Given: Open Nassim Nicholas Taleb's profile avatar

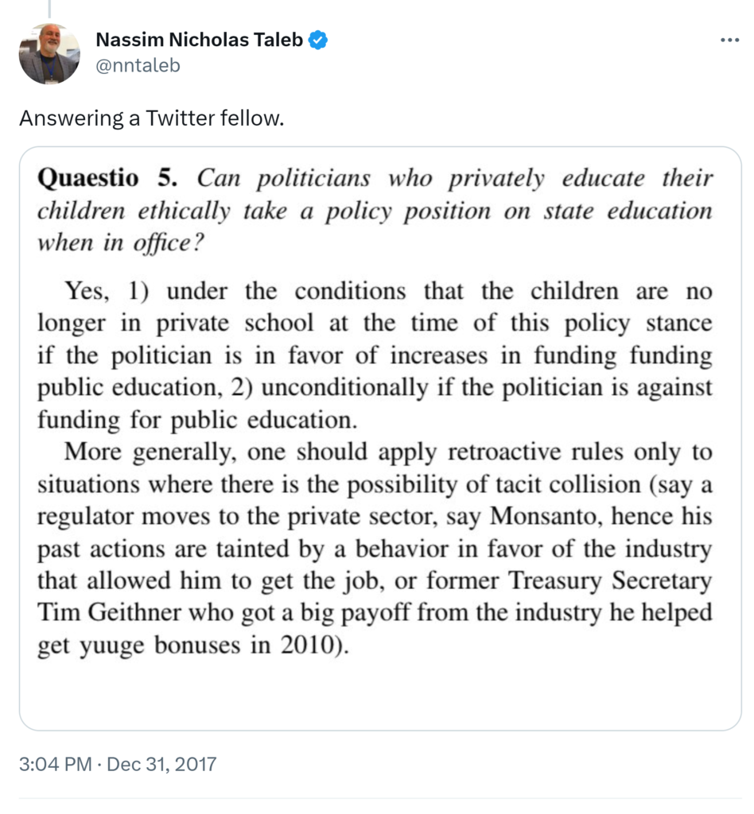Looking at the screenshot, I should pyautogui.click(x=49, y=54).
